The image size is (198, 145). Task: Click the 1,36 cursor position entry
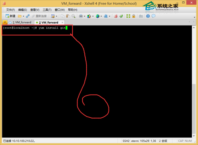pos(153,141)
